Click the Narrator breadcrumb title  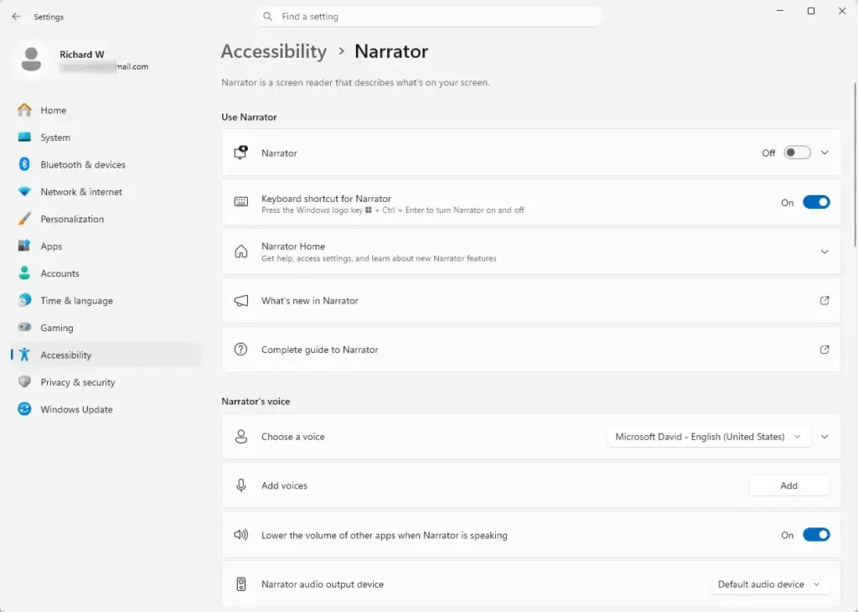point(391,51)
